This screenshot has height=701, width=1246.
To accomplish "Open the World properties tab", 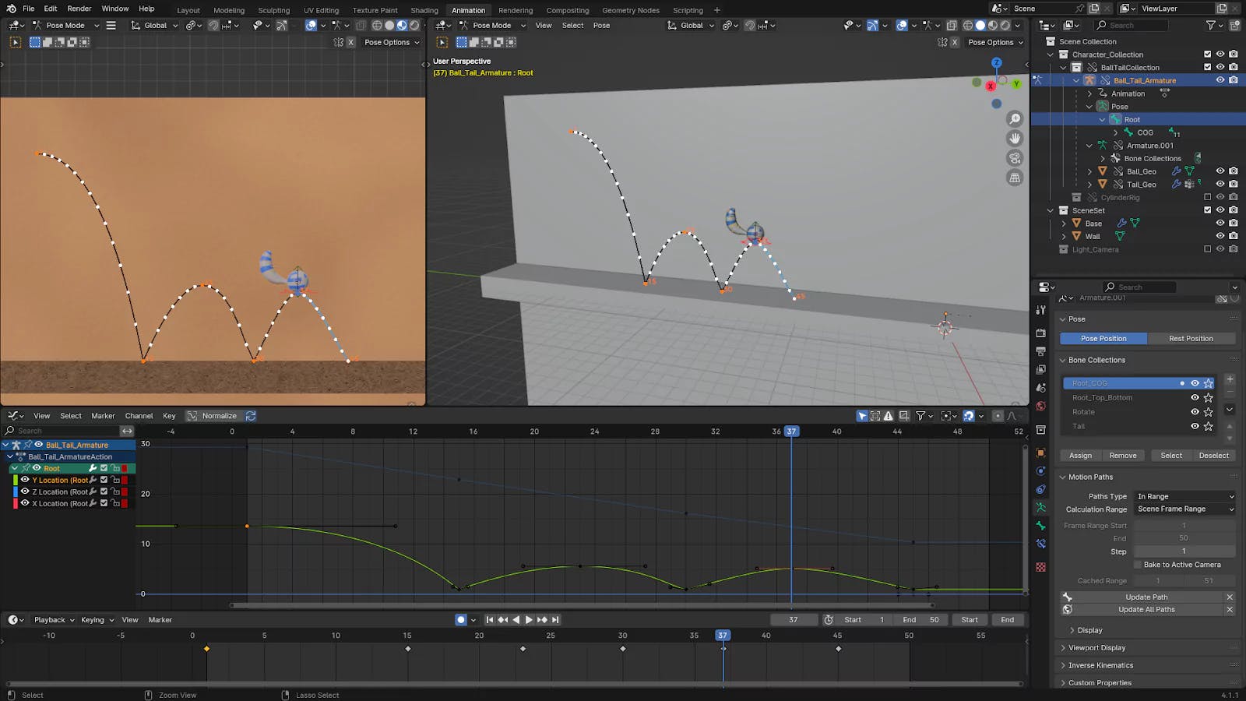I will pyautogui.click(x=1040, y=406).
